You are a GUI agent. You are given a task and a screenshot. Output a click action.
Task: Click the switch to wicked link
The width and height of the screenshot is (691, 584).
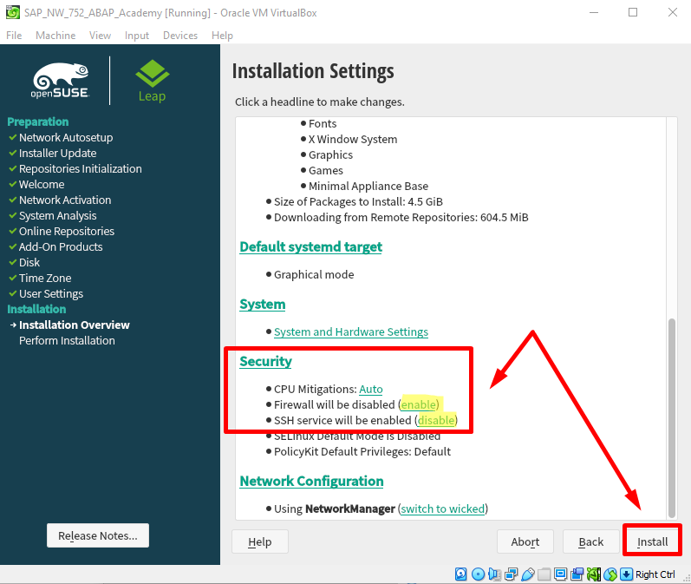click(x=442, y=509)
